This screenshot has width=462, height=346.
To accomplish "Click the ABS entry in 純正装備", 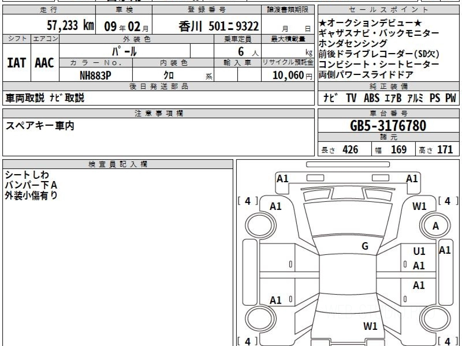I will (372, 98).
